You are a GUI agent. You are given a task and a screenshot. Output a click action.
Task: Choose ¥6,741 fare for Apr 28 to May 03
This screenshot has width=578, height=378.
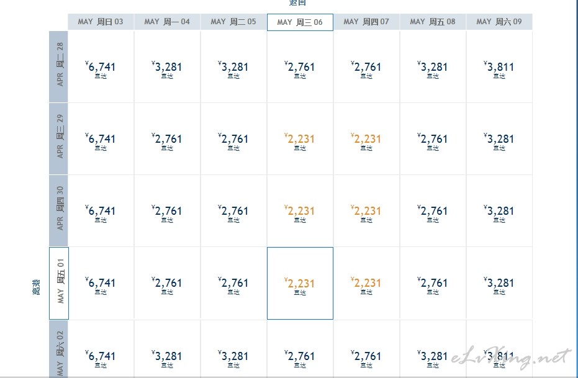point(101,66)
